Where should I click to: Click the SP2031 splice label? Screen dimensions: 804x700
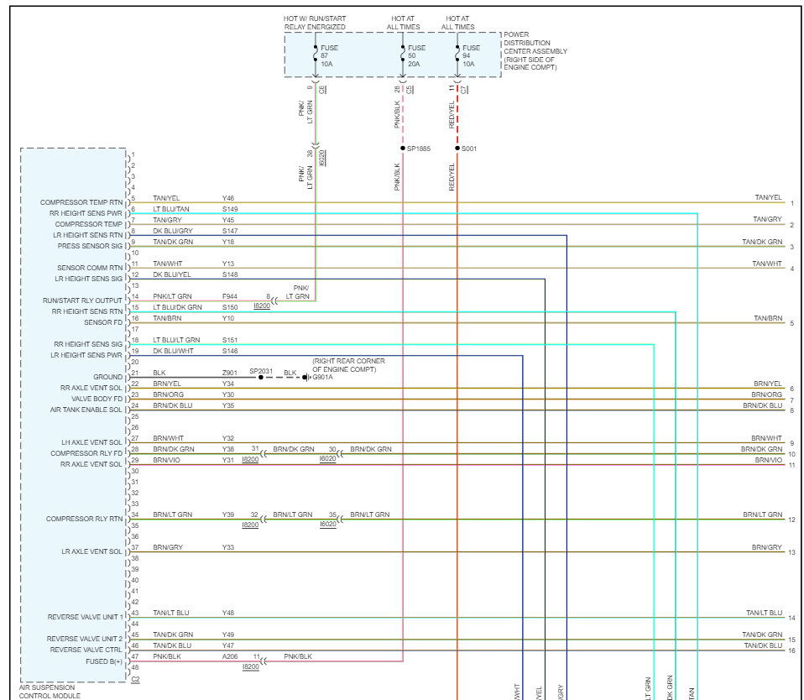click(261, 371)
